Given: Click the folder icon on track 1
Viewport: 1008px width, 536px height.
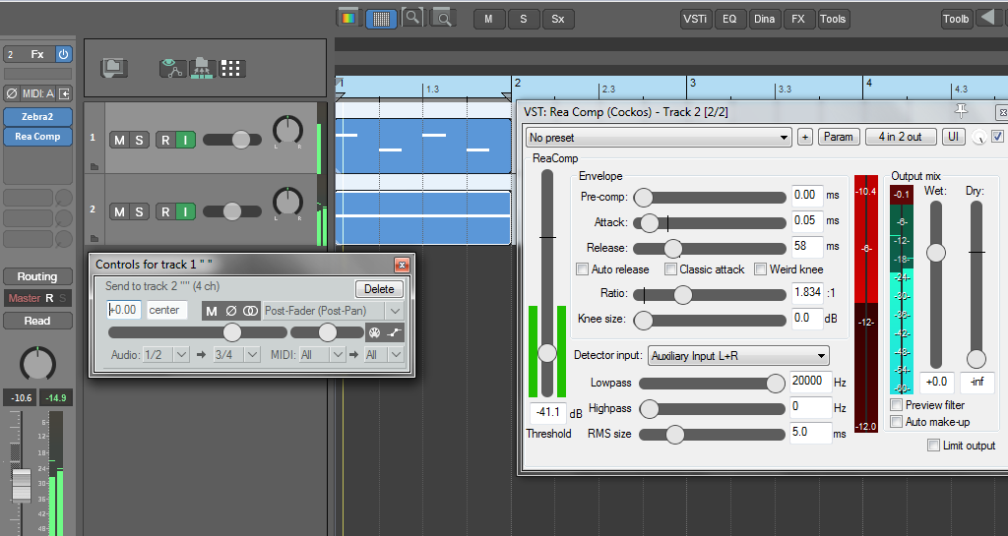Looking at the screenshot, I should tap(94, 167).
